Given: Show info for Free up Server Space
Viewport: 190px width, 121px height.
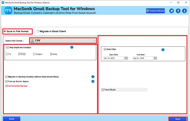Looking at the screenshot, I should 93,81.
